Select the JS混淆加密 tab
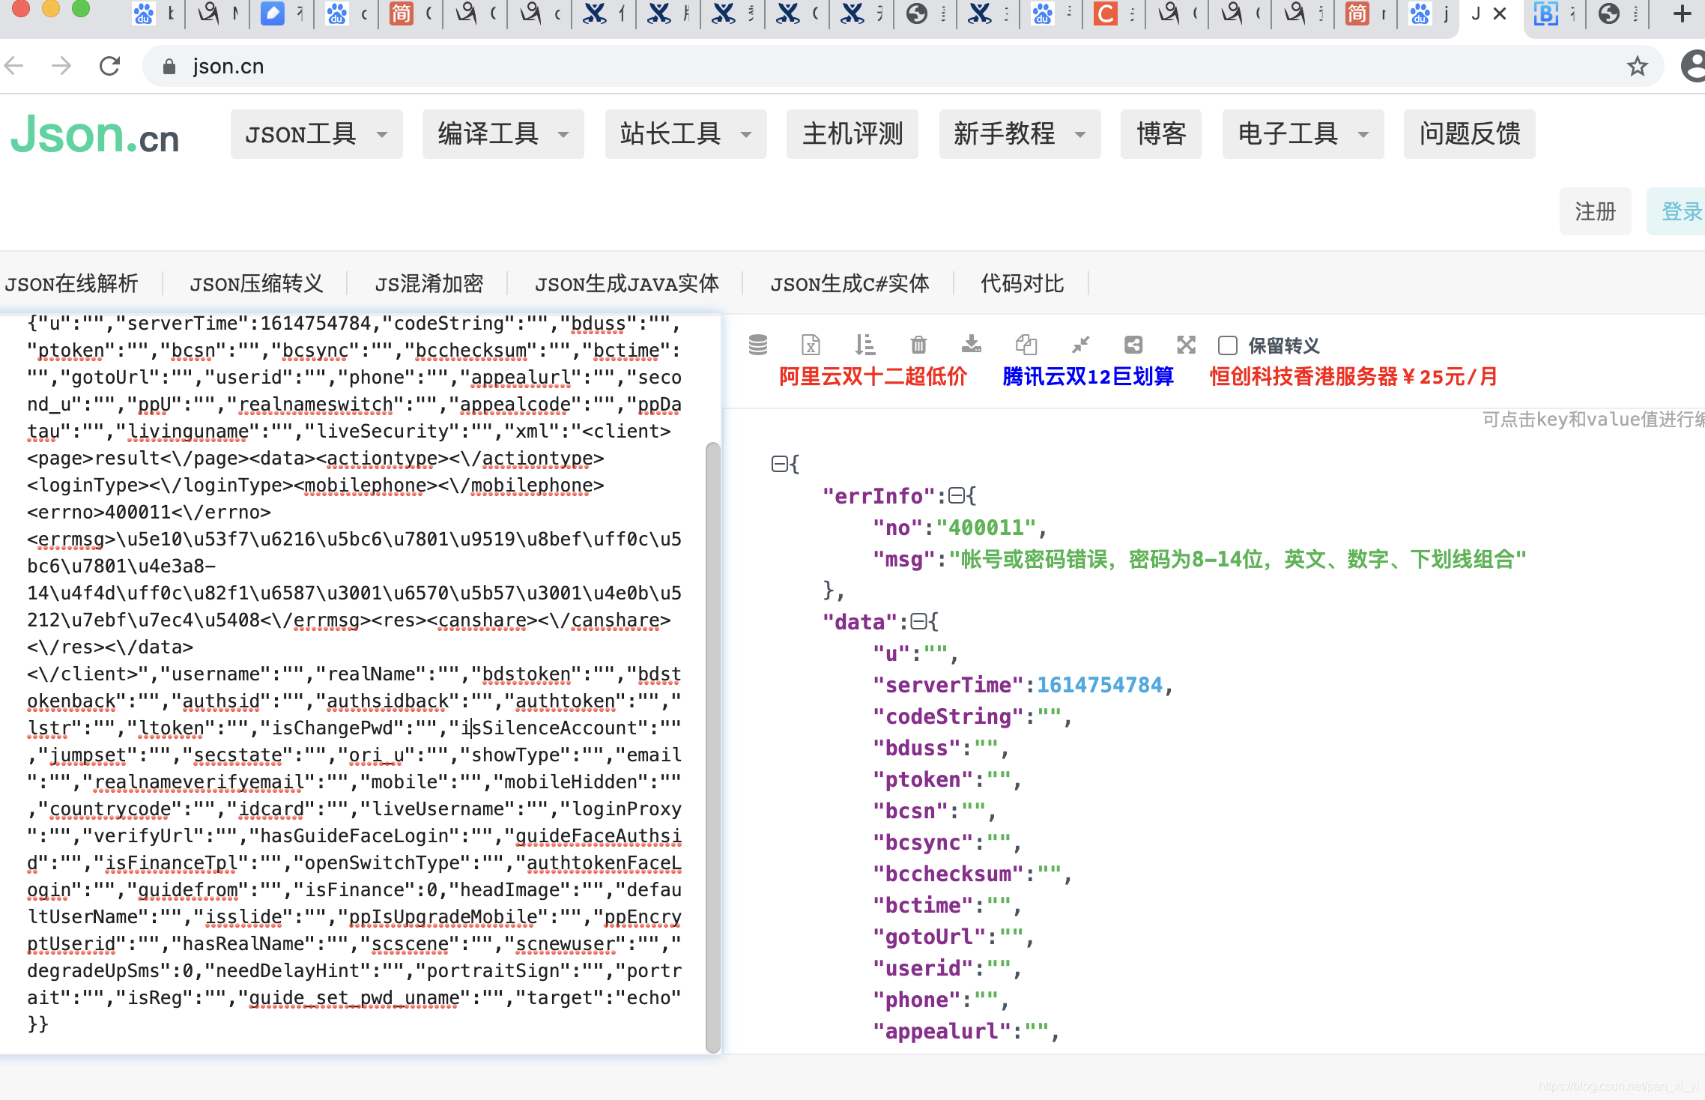The image size is (1705, 1100). click(429, 283)
